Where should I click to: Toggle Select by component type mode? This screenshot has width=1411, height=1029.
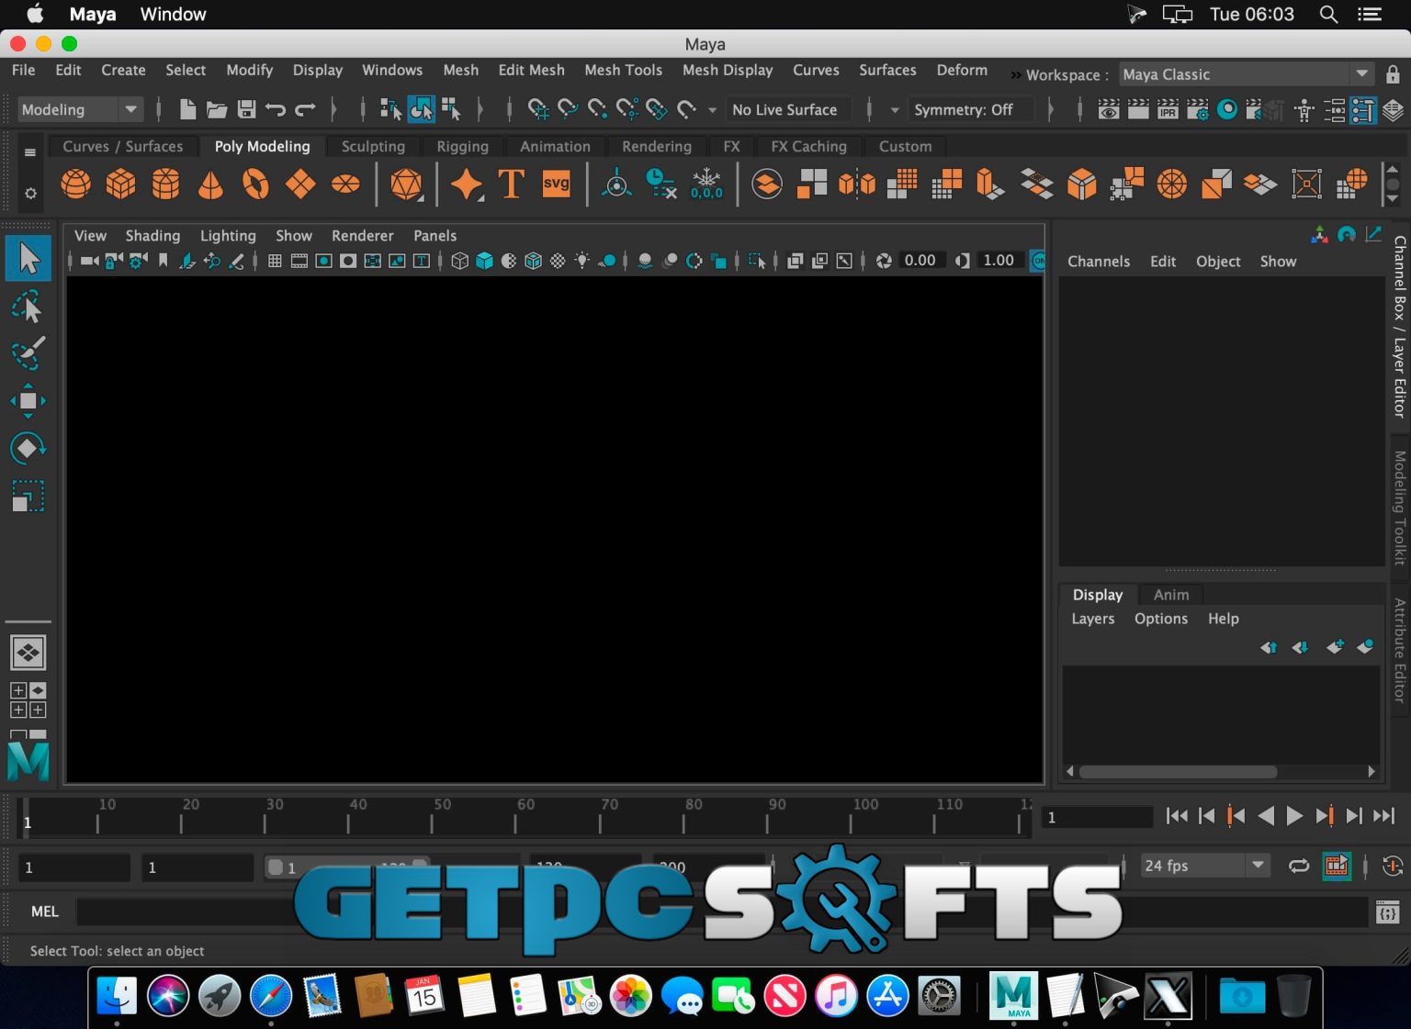(451, 109)
